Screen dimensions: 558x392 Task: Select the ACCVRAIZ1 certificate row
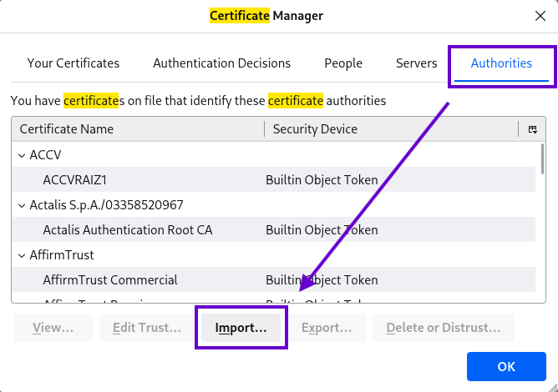coord(273,180)
